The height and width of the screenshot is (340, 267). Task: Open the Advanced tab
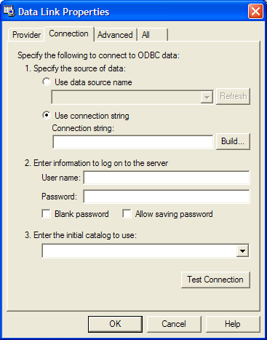115,35
